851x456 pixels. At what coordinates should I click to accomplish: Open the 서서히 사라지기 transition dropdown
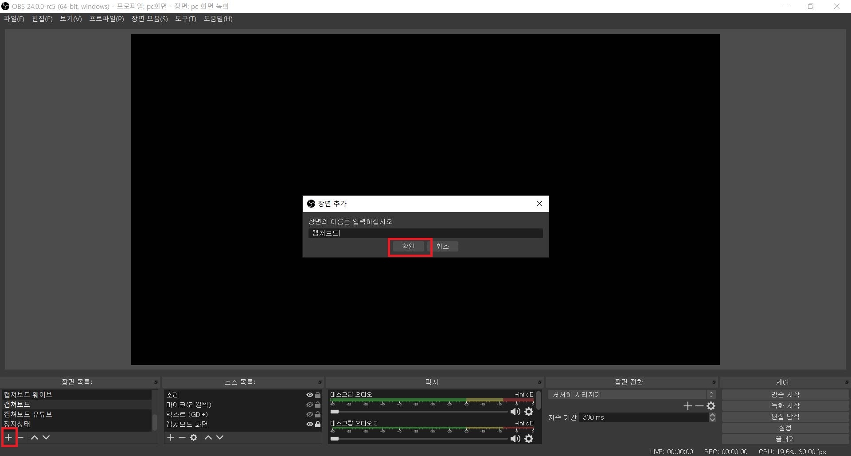(x=632, y=394)
